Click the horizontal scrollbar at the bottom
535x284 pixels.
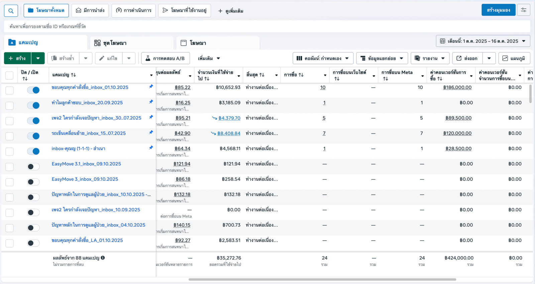tap(322, 279)
